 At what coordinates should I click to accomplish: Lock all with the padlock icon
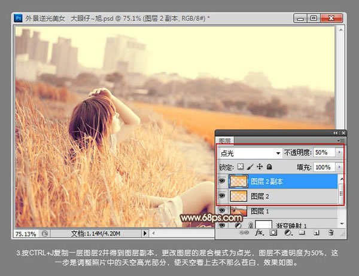[x=269, y=167]
